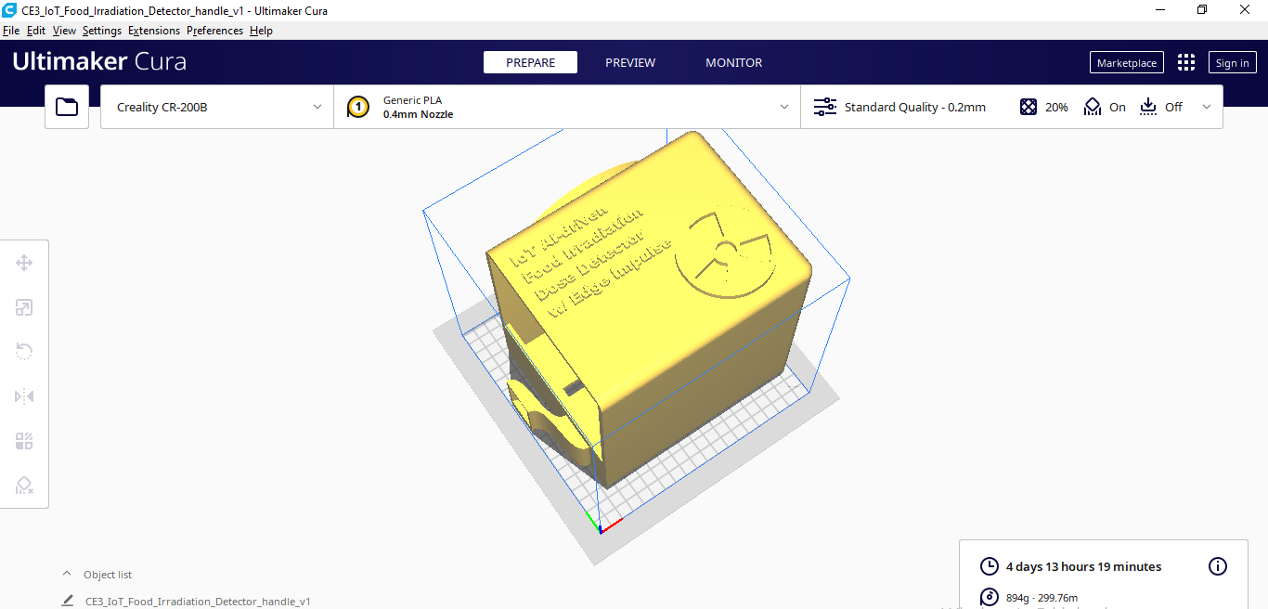The height and width of the screenshot is (609, 1268).
Task: Expand the print settings panel chevron
Action: [1207, 107]
